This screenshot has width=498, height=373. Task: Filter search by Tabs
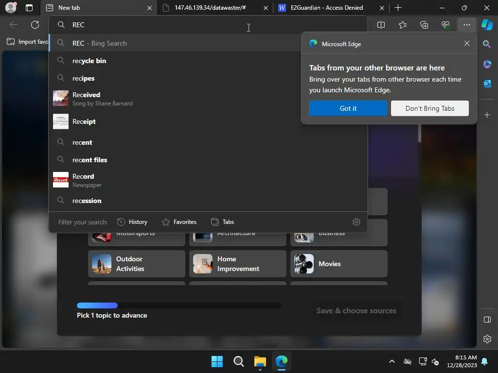[x=223, y=222]
